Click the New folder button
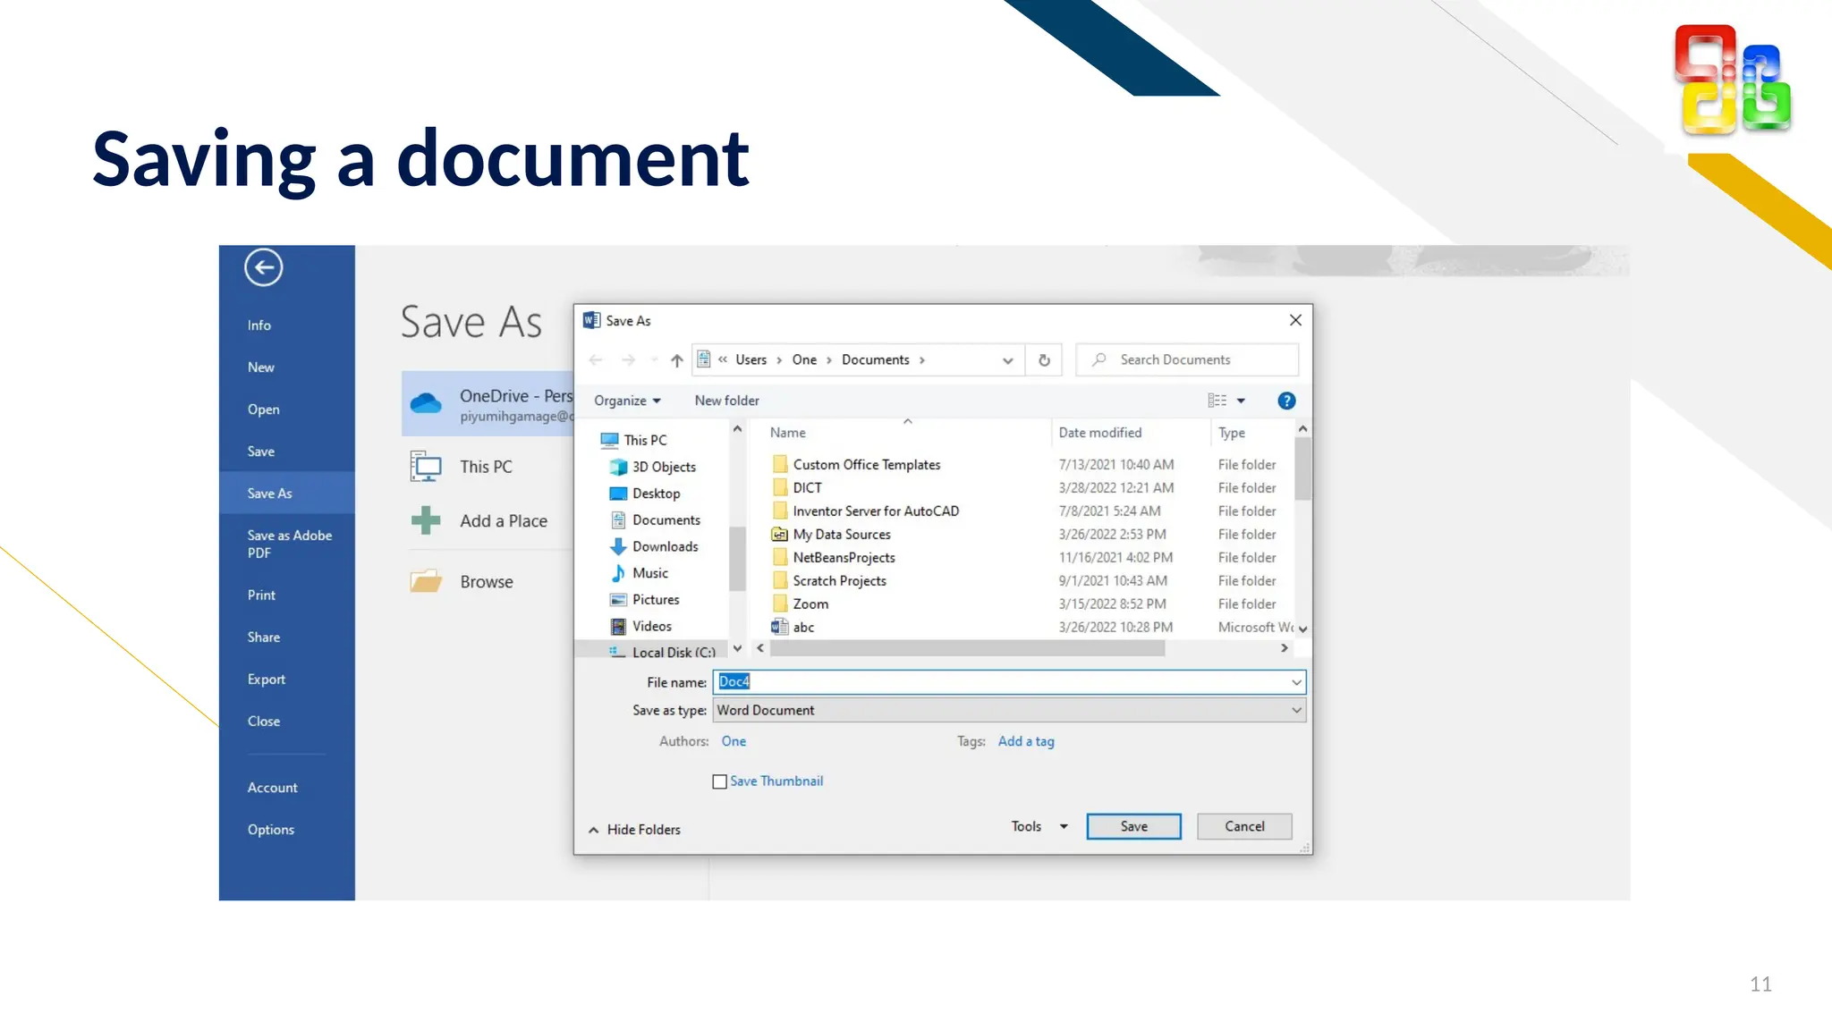1832x1030 pixels. coord(726,401)
